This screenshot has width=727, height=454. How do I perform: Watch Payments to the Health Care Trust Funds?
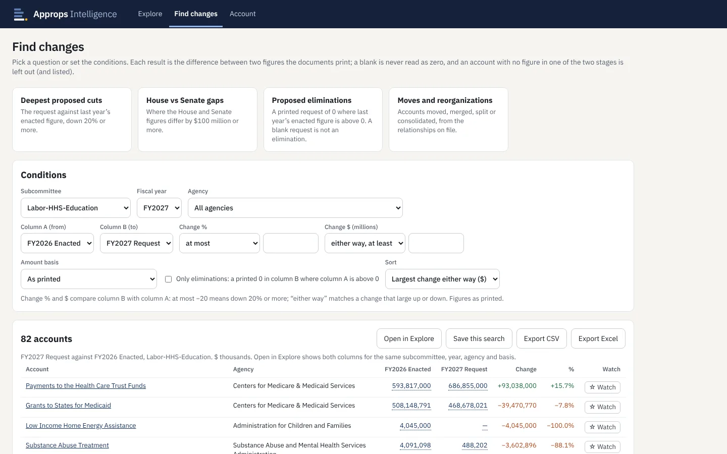tap(602, 387)
